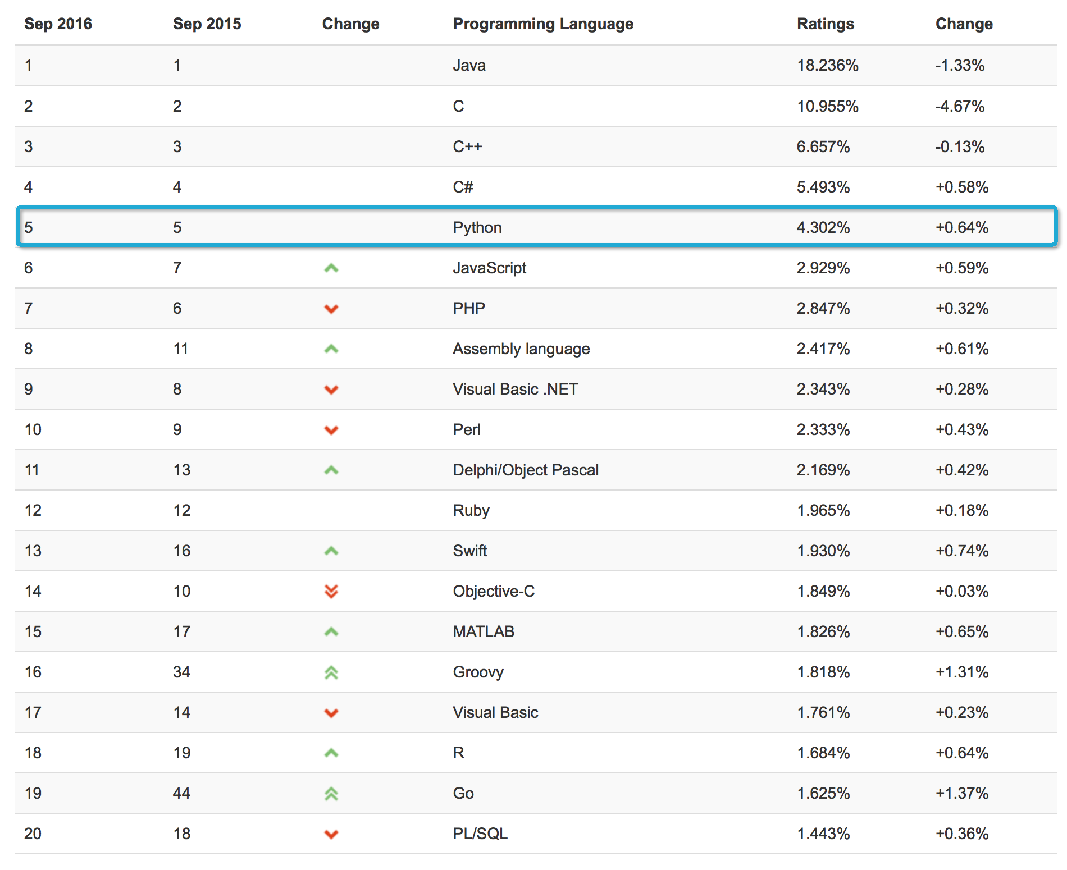Select the Java language name

coord(469,66)
